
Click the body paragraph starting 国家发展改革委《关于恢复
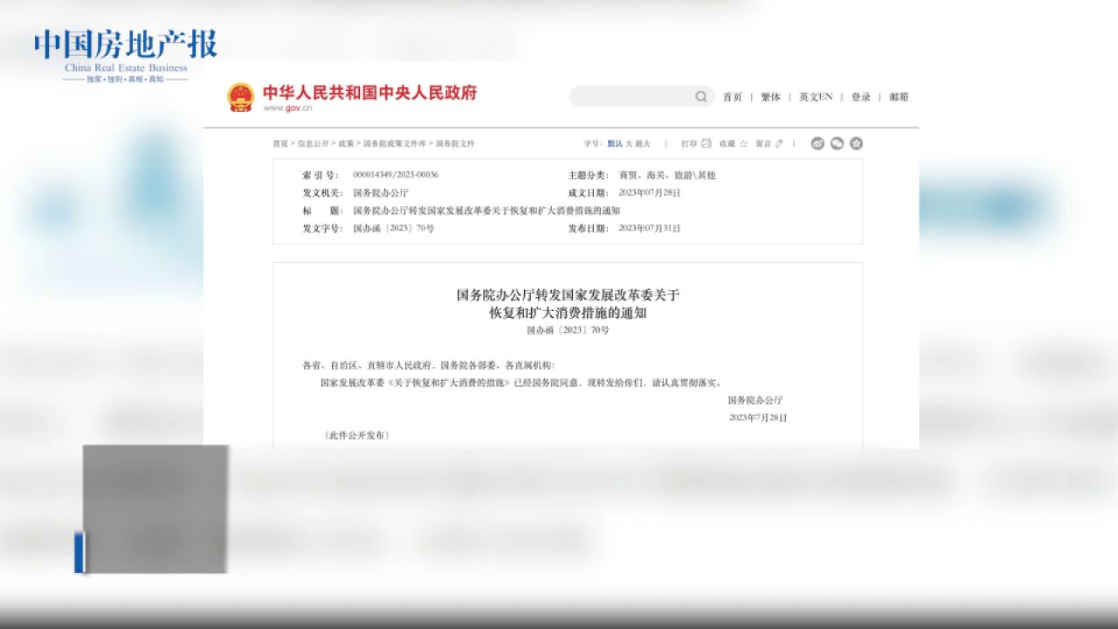point(521,383)
